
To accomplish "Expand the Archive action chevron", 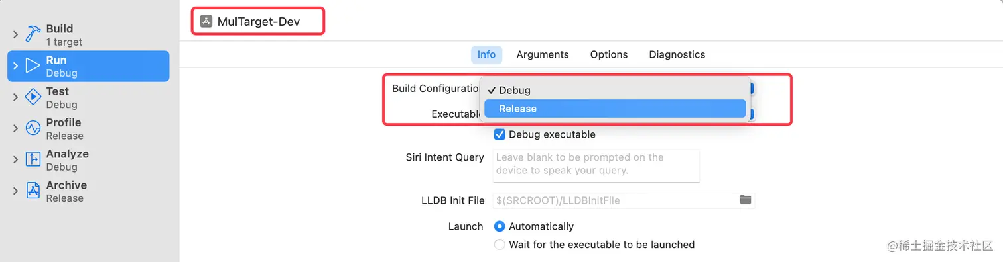I will [16, 191].
